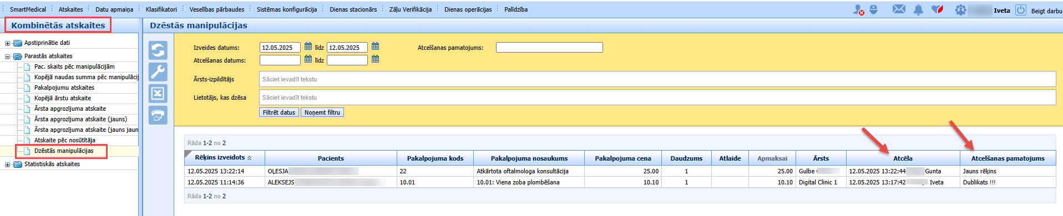Image resolution: width=1063 pixels, height=216 pixels.
Task: Click the Lietotājs, kas dzēsa text field
Action: click(657, 97)
